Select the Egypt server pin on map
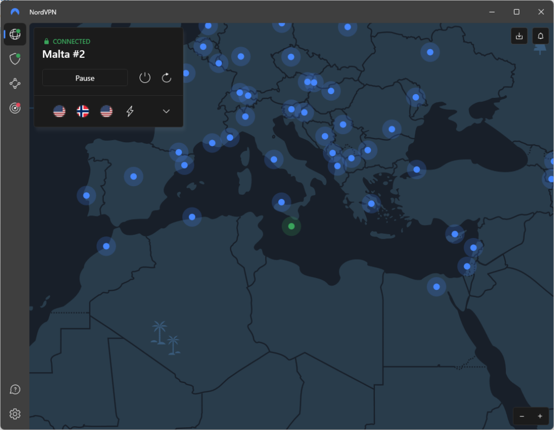 coord(436,287)
